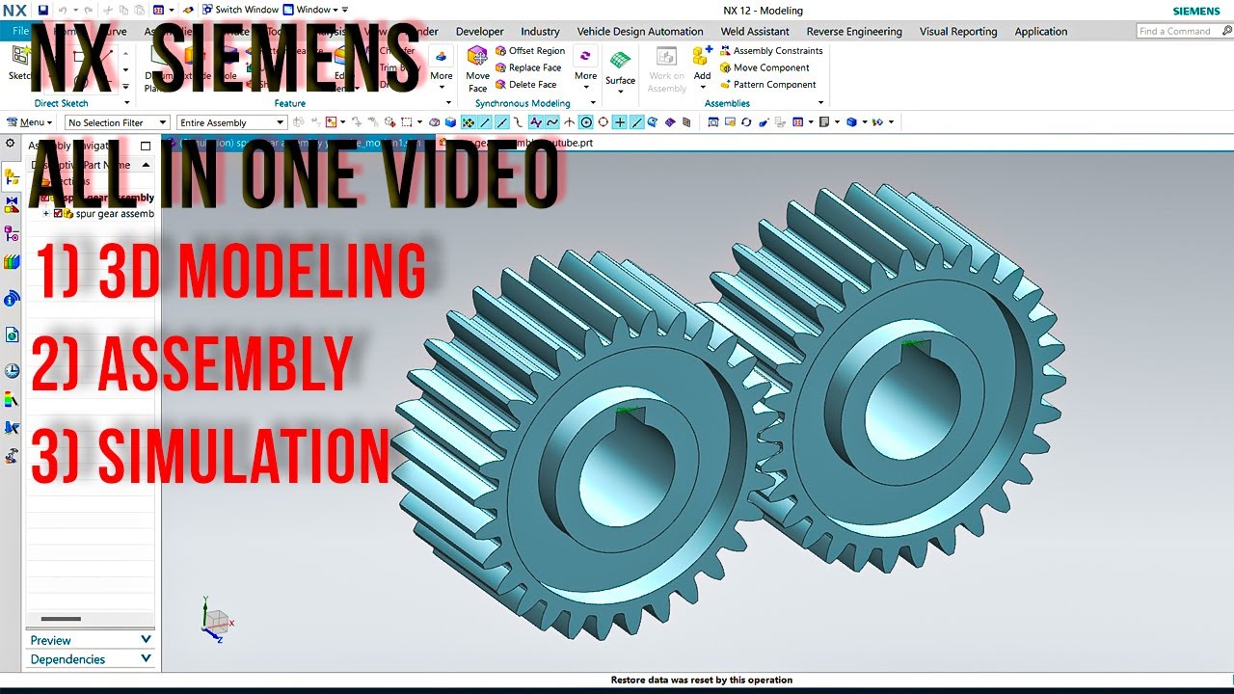This screenshot has height=694, width=1234.
Task: Expand Direct Sketch group options arrow
Action: click(126, 103)
